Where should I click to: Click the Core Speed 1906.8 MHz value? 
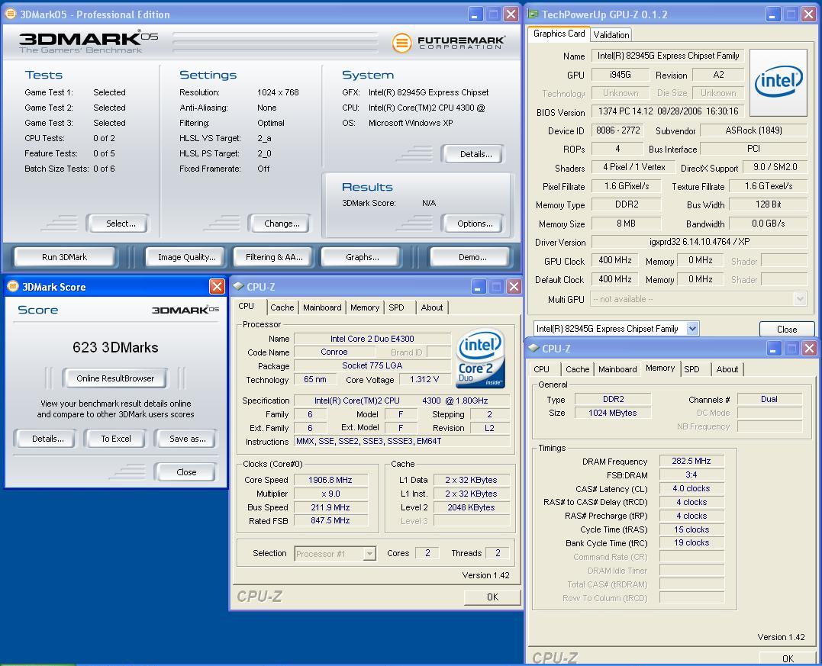[x=330, y=480]
